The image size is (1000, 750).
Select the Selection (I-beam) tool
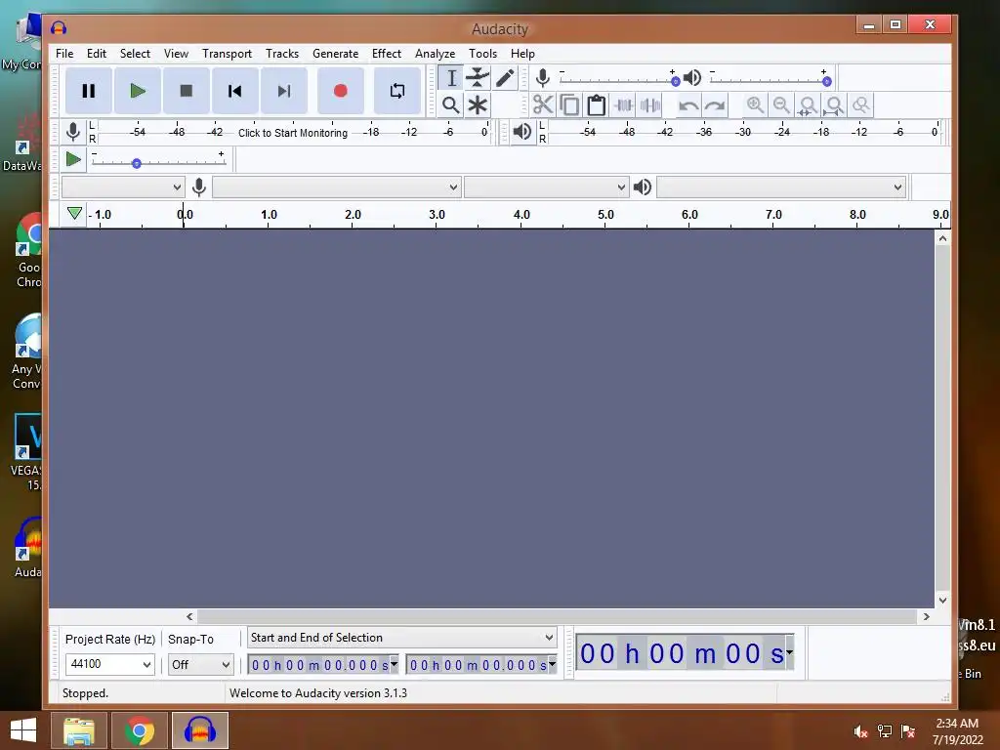coord(451,78)
